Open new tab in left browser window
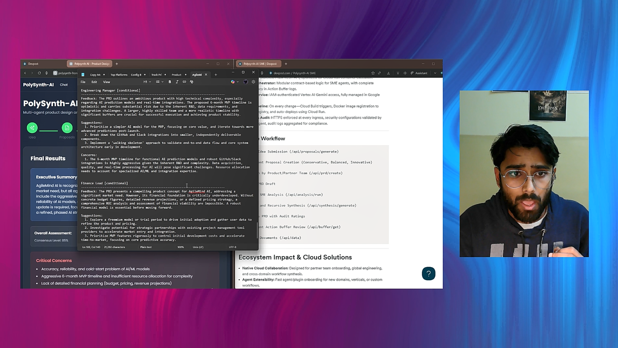Image resolution: width=618 pixels, height=348 pixels. [117, 64]
